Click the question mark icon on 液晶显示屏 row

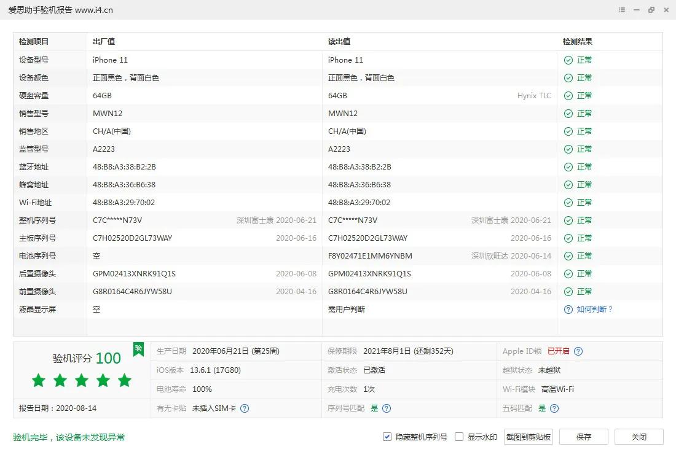(x=567, y=309)
